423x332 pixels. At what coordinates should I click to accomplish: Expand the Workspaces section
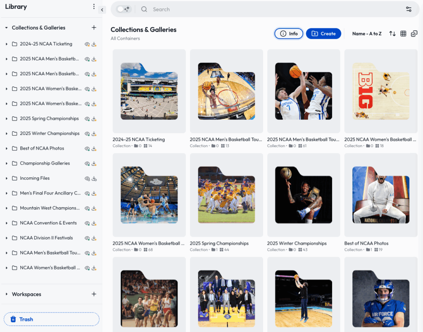(6, 294)
